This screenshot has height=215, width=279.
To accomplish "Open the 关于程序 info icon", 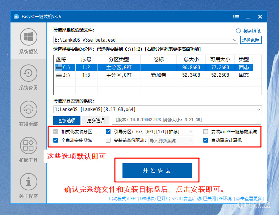I will click(x=29, y=182).
